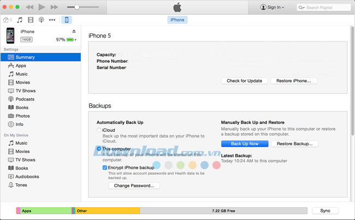Screen dimensions: 355x220
Task: Open the Music library icon in toolbar
Action: [x=20, y=20]
